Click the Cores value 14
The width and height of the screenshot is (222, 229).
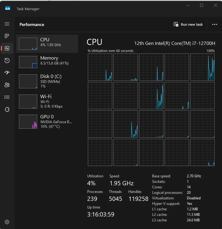point(189,187)
